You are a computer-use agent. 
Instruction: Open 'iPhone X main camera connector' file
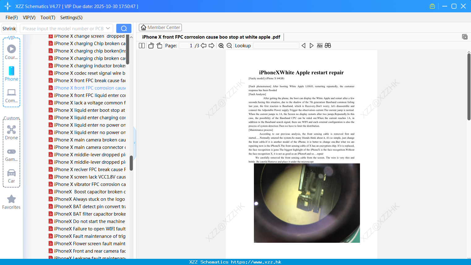pyautogui.click(x=87, y=147)
